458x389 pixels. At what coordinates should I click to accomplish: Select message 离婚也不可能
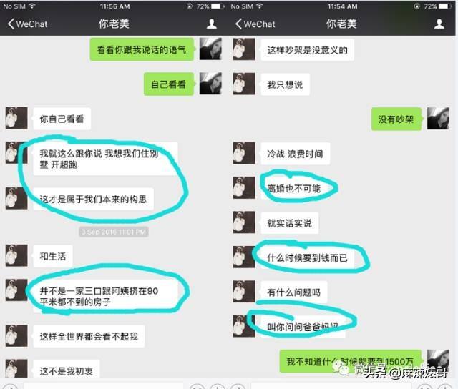point(294,189)
